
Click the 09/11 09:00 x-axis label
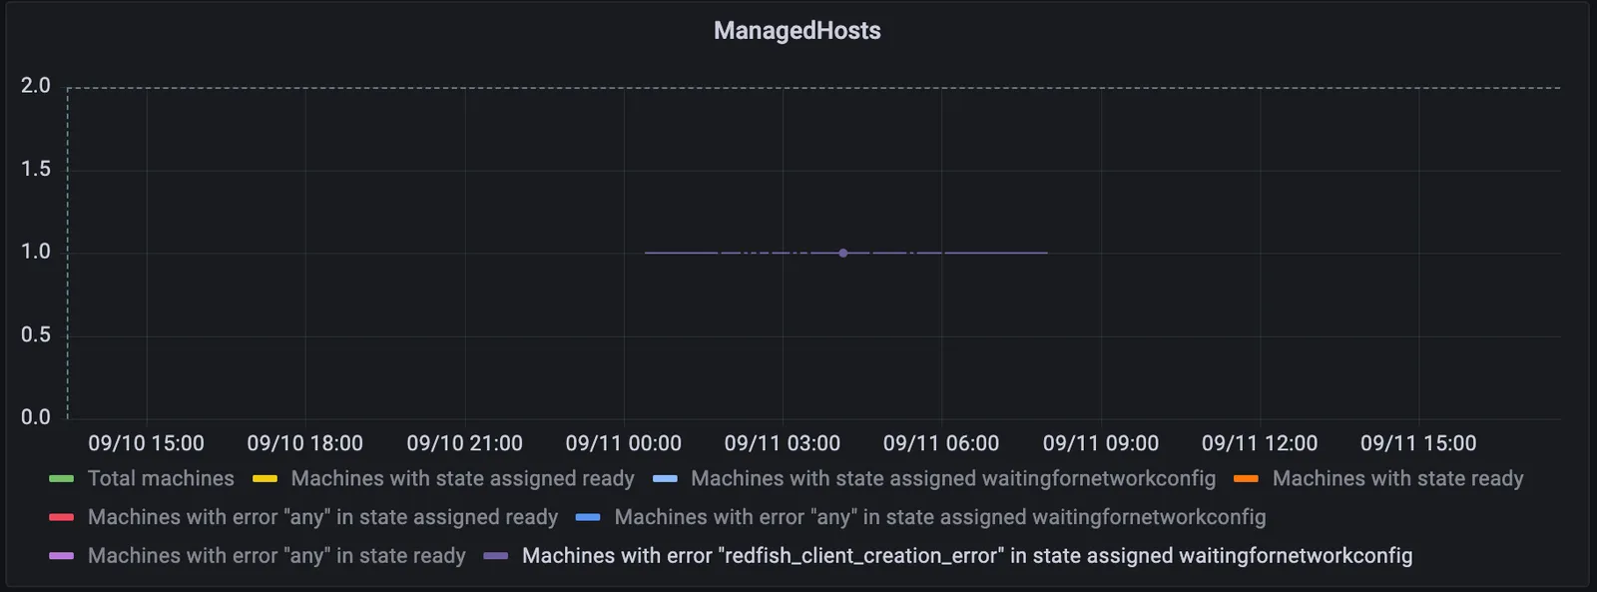1101,443
